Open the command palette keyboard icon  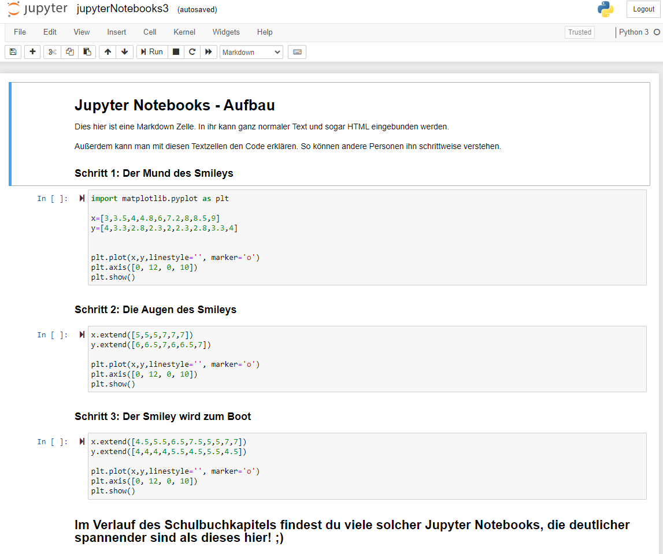pyautogui.click(x=297, y=52)
